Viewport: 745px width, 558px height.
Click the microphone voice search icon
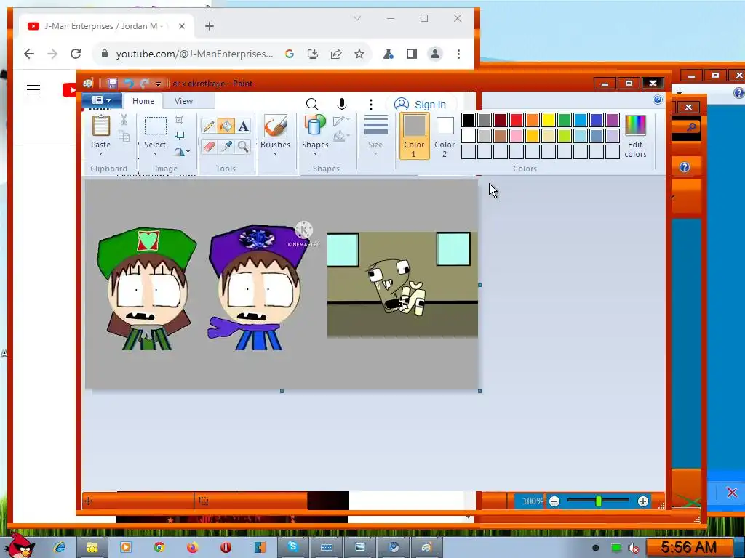pyautogui.click(x=342, y=104)
